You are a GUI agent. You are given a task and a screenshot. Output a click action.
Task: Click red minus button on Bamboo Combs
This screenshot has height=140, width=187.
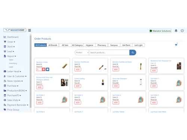pos(43,69)
